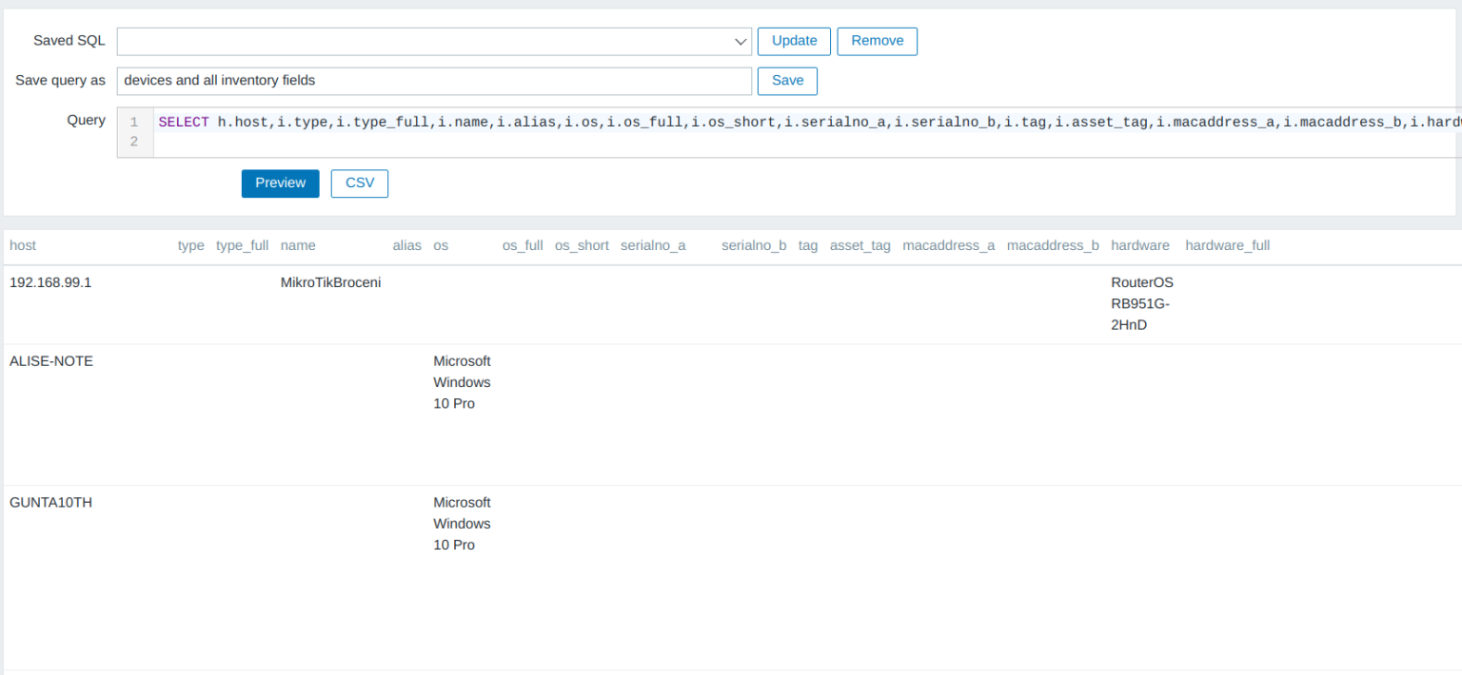Click the Remove button

[x=876, y=41]
